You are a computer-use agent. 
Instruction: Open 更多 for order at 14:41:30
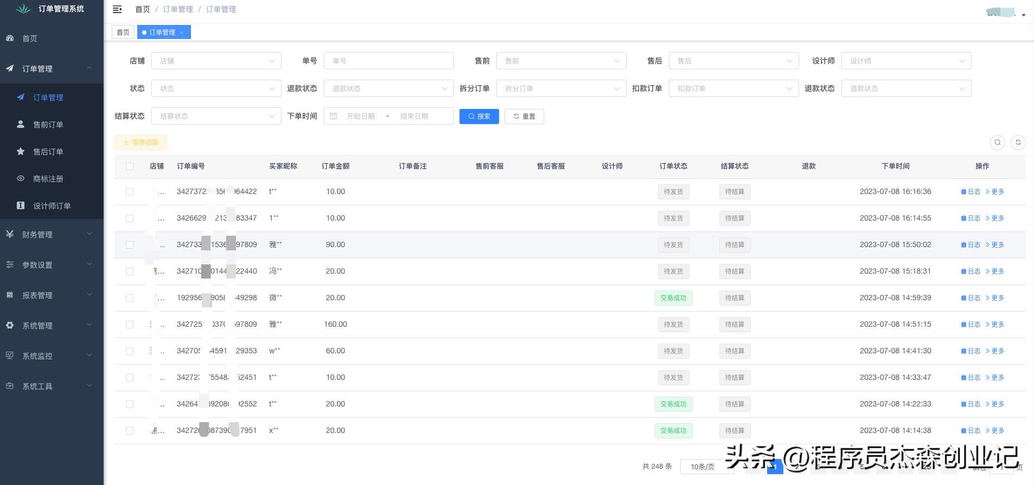coord(994,351)
